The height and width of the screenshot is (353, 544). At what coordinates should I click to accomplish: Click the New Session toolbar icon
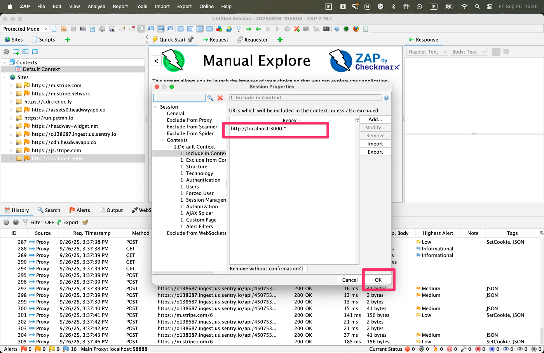pos(54,29)
